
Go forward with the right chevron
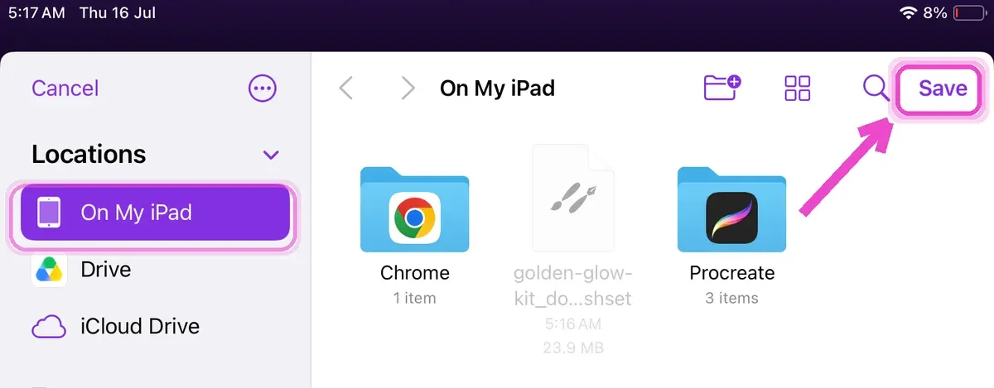pos(407,89)
